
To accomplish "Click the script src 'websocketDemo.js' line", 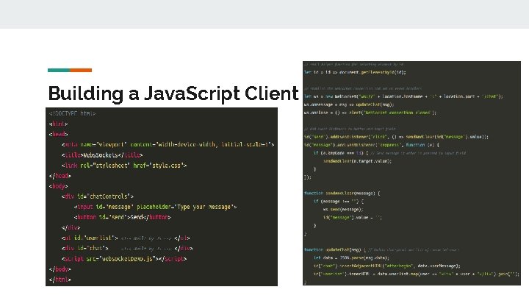I will coord(124,259).
